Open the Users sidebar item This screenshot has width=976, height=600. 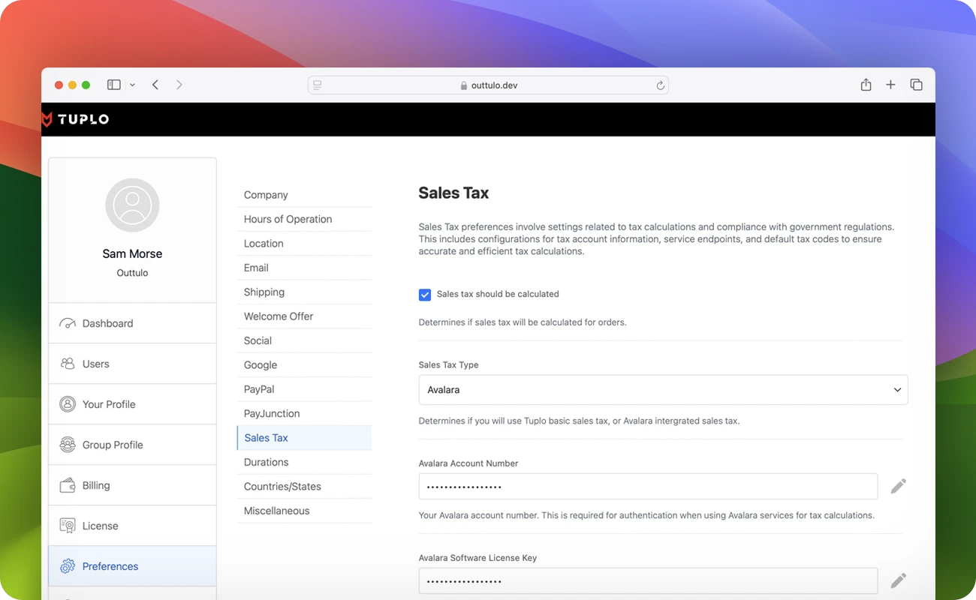click(x=132, y=364)
